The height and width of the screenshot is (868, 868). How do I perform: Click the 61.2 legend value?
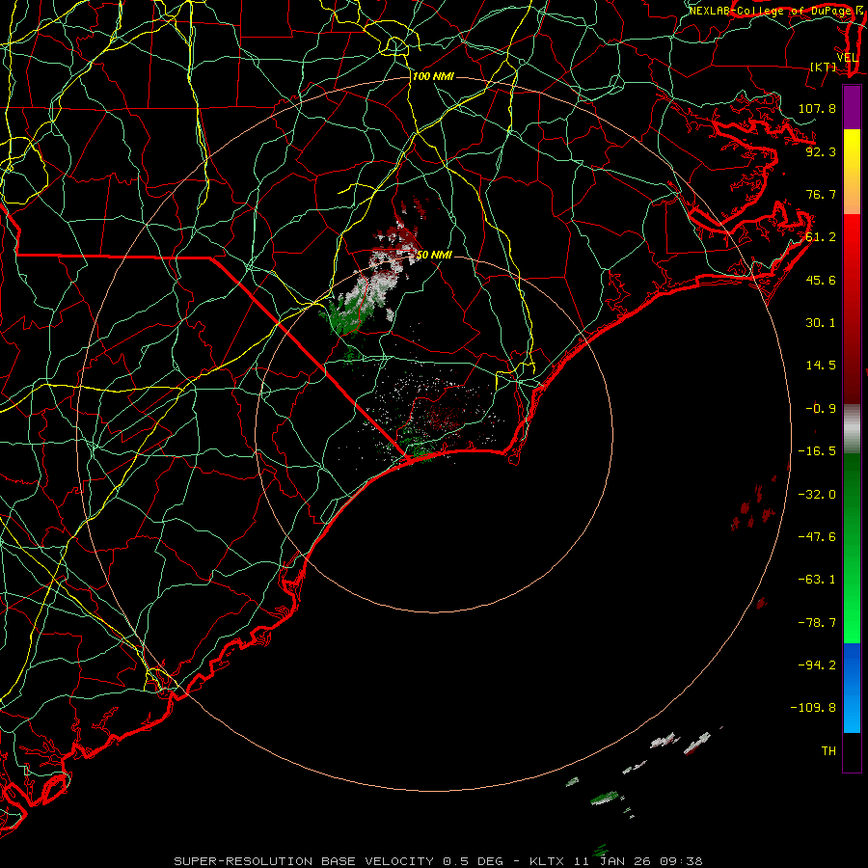(821, 237)
